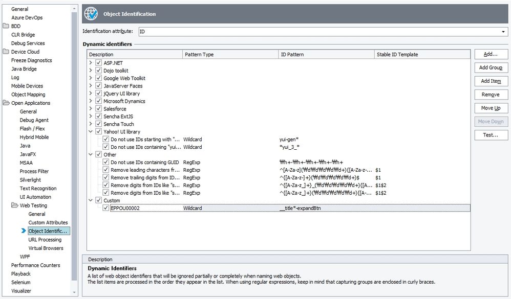This screenshot has width=511, height=299.
Task: Expand the jQuery UI library group
Action: pyautogui.click(x=91, y=94)
